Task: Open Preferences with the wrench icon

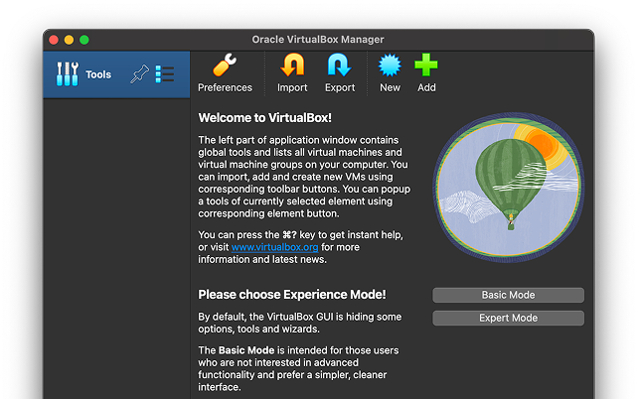Action: coord(225,65)
